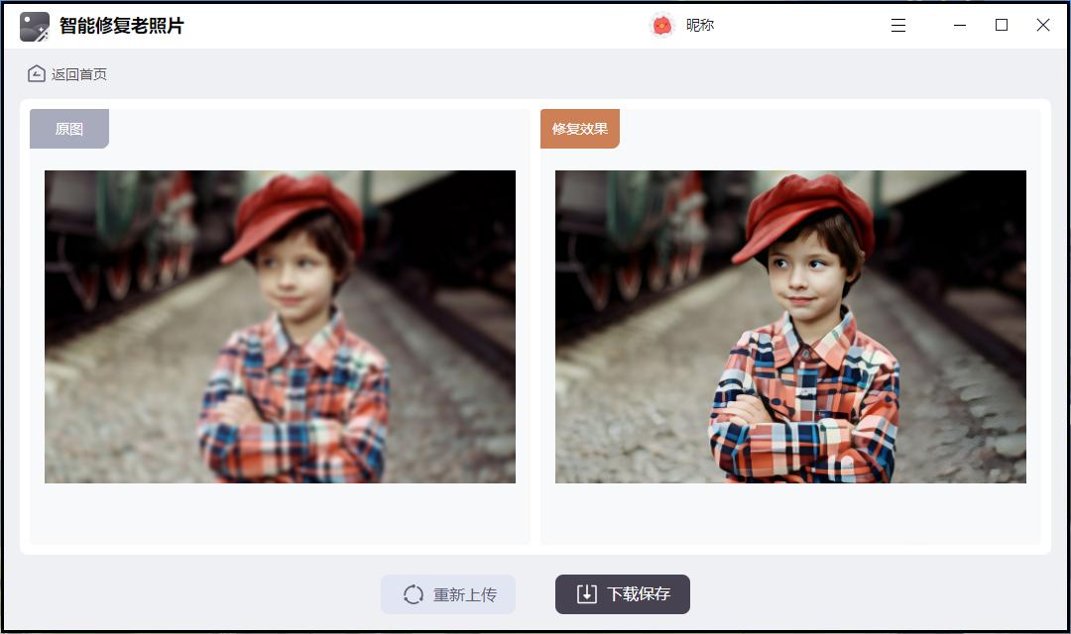Click the 昵称 username text
1071x634 pixels.
[700, 26]
